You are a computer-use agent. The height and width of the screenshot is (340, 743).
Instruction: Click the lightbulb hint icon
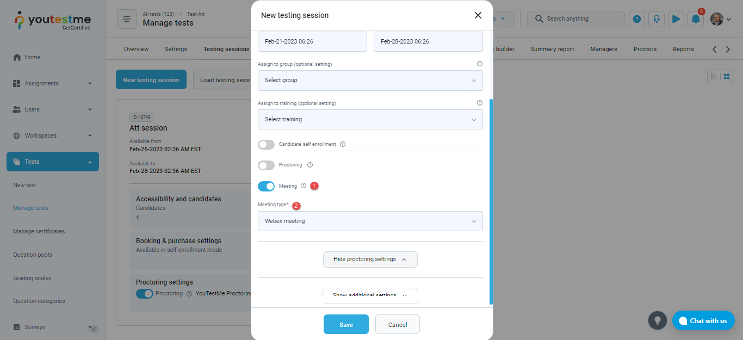pos(657,320)
